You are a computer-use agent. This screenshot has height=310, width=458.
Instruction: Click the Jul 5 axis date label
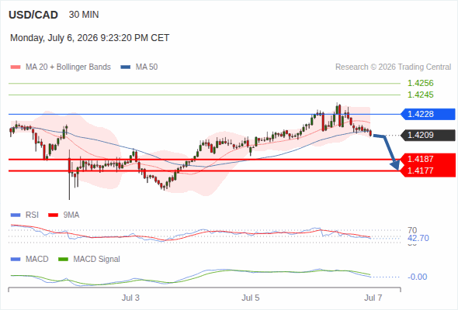[250, 298]
